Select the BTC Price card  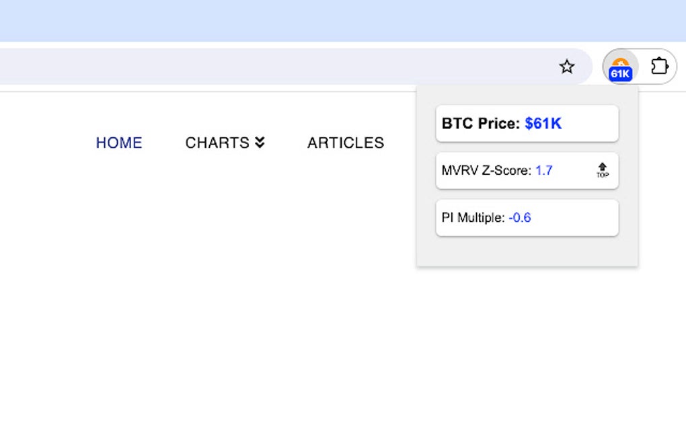527,124
